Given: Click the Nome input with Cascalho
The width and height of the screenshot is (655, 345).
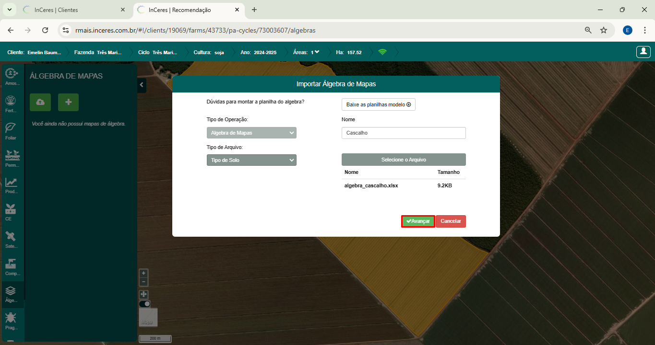Looking at the screenshot, I should coord(404,133).
